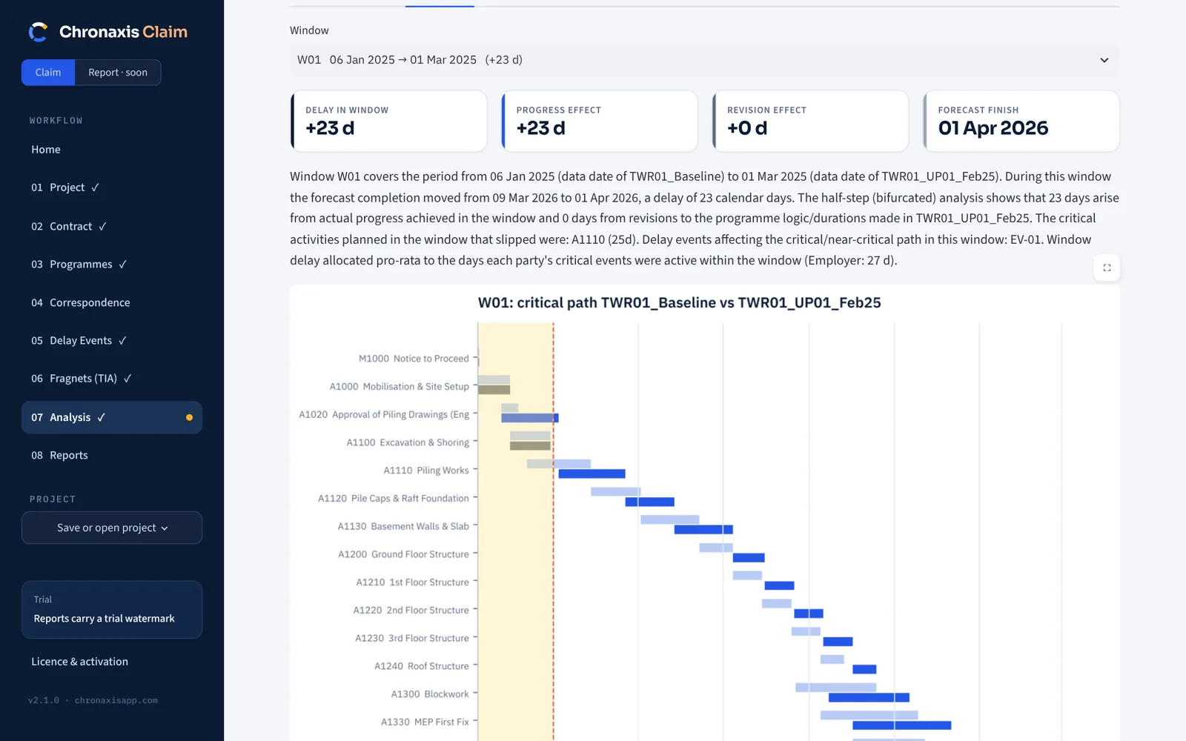This screenshot has height=741, width=1186.
Task: Open the 02 Contract step
Action: (x=112, y=226)
